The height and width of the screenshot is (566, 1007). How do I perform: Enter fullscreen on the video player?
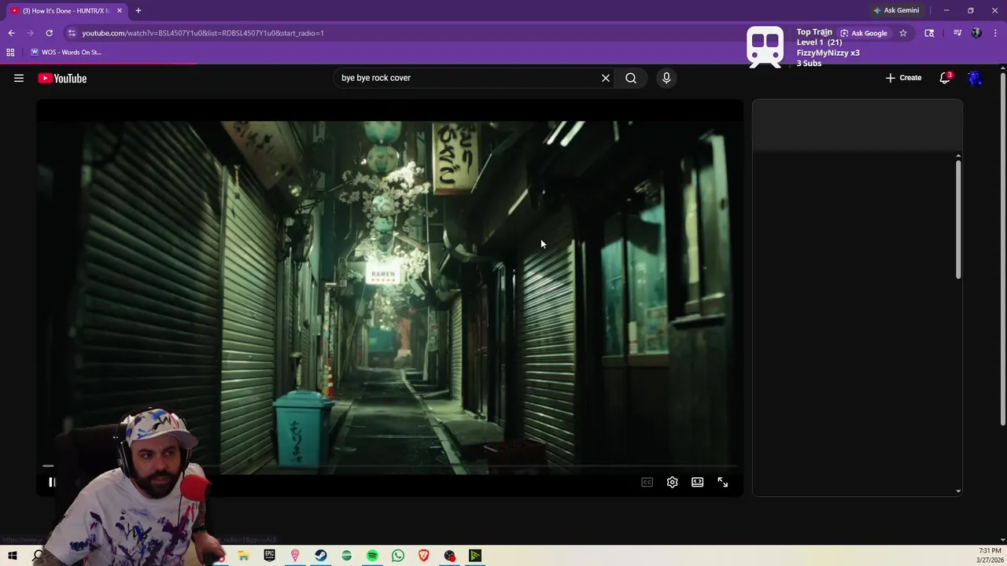point(723,482)
